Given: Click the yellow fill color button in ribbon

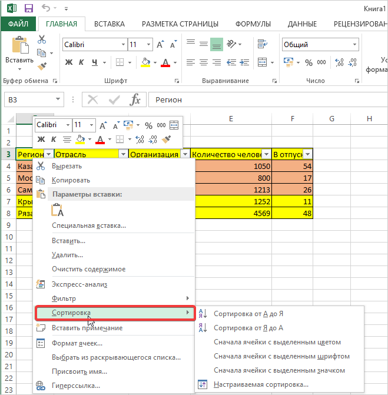Looking at the screenshot, I should (x=145, y=62).
